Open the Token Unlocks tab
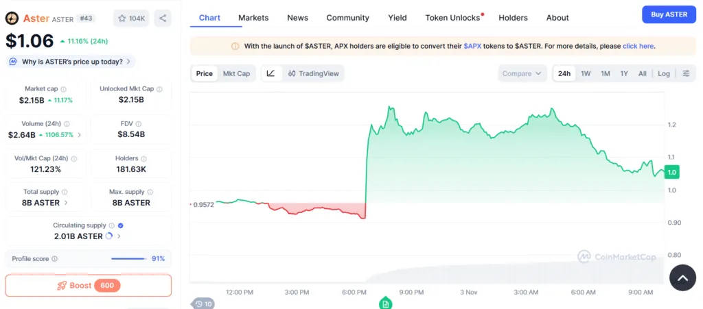Screen dimensions: 703x309 pos(453,18)
